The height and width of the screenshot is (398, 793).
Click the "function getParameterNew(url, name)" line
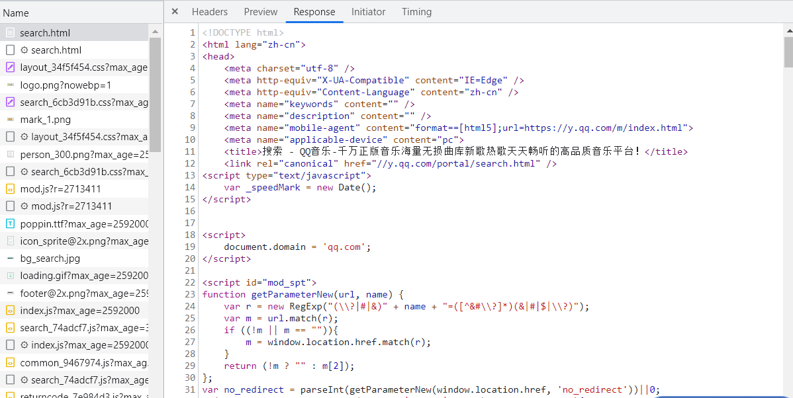pos(303,294)
